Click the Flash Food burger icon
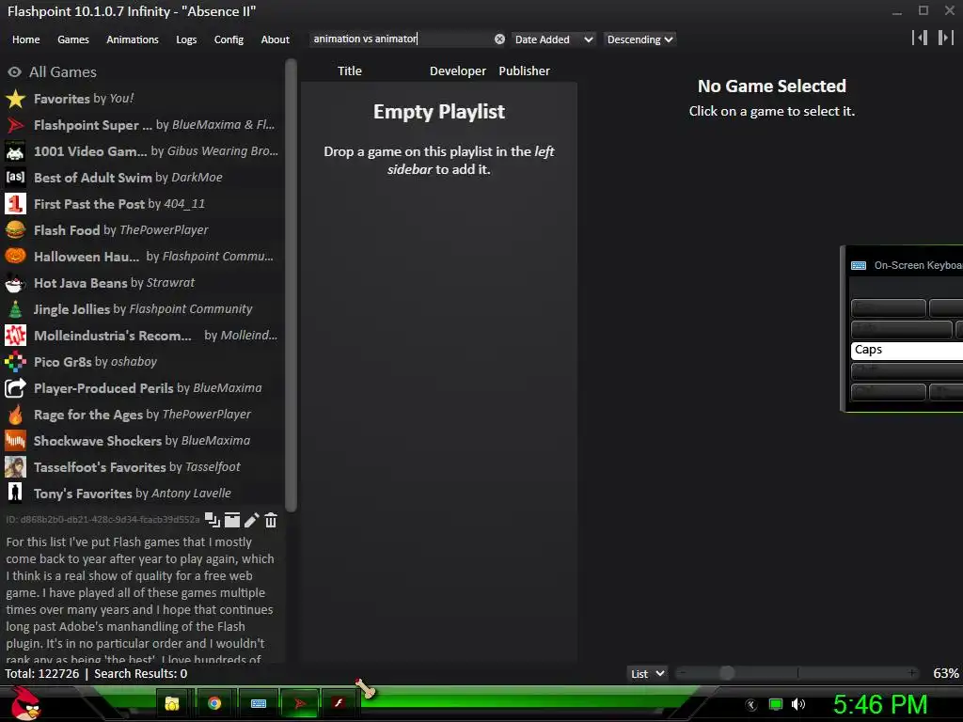This screenshot has height=722, width=963. coord(15,230)
